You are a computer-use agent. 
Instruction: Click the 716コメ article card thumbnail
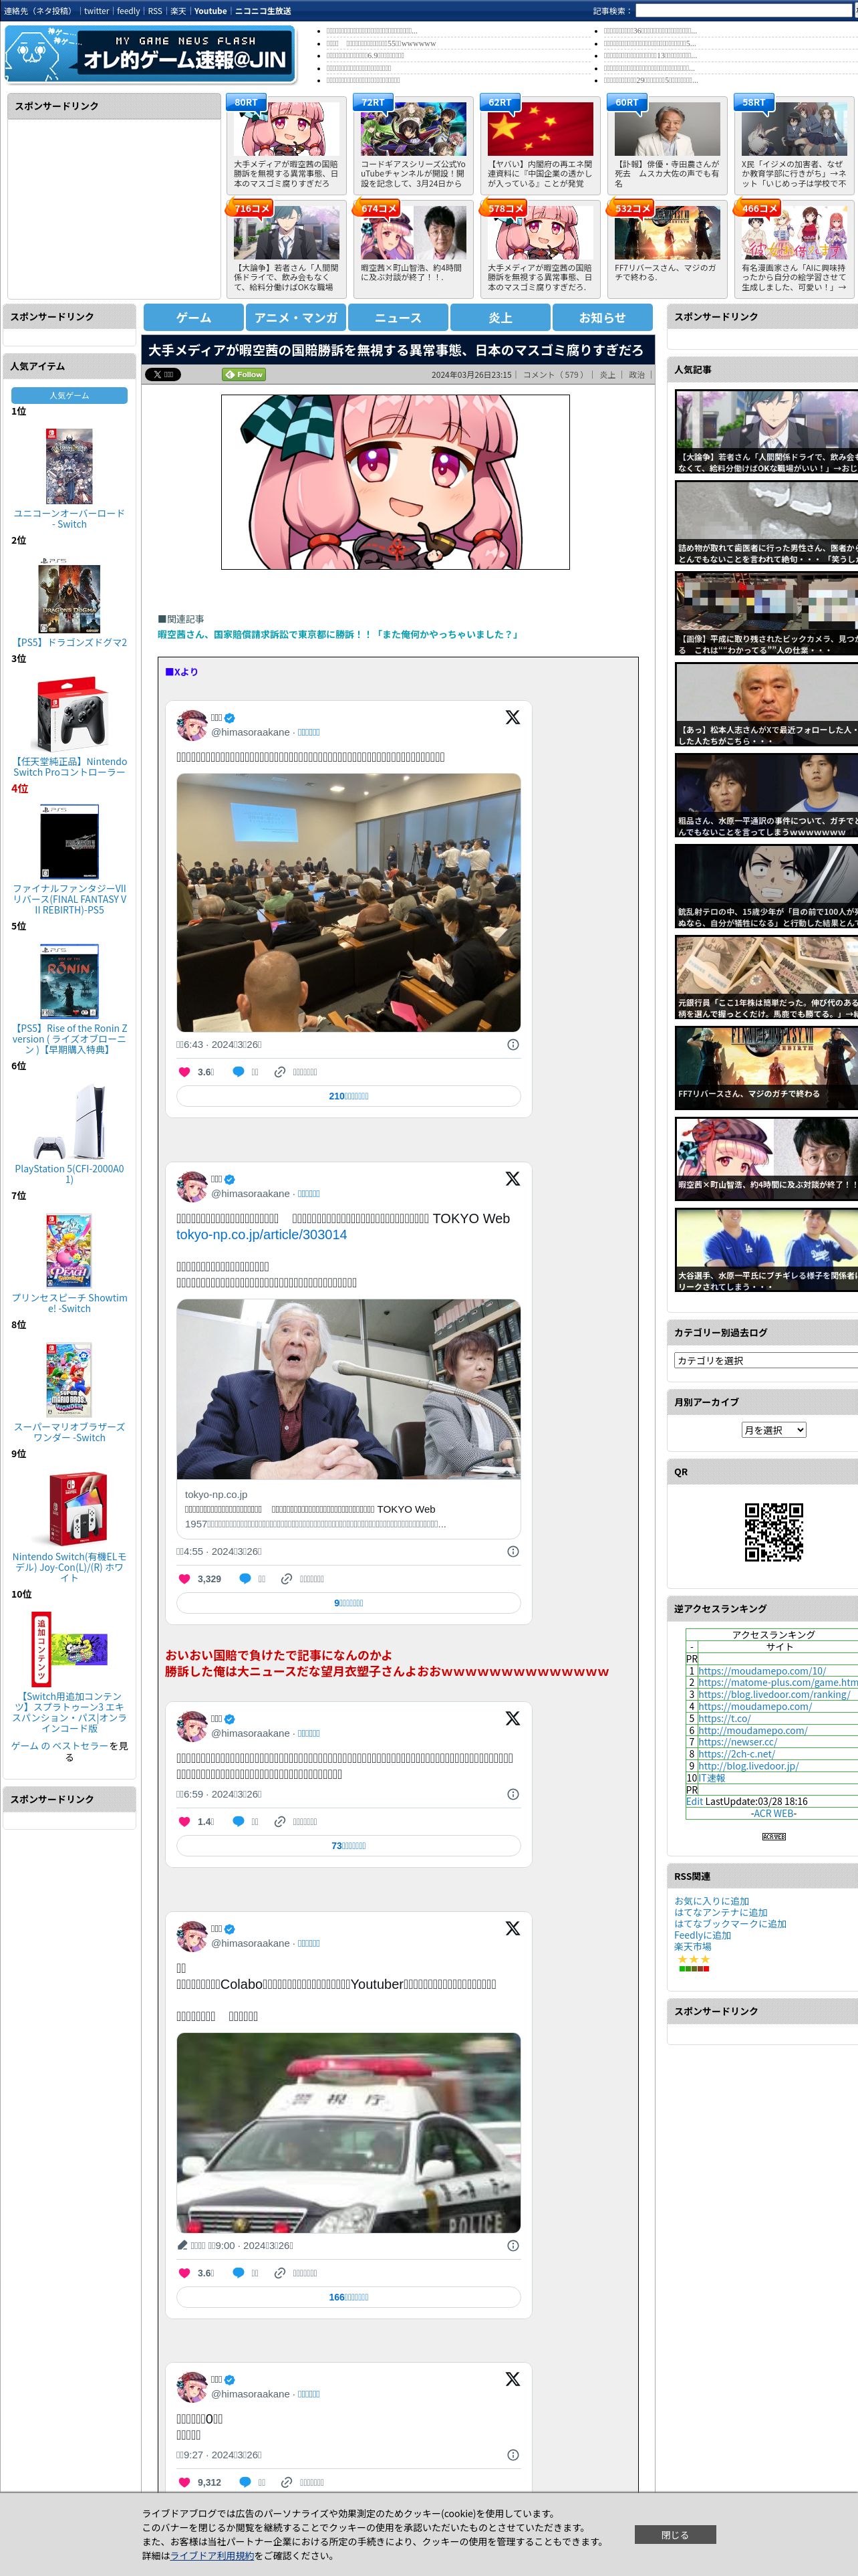tap(286, 233)
